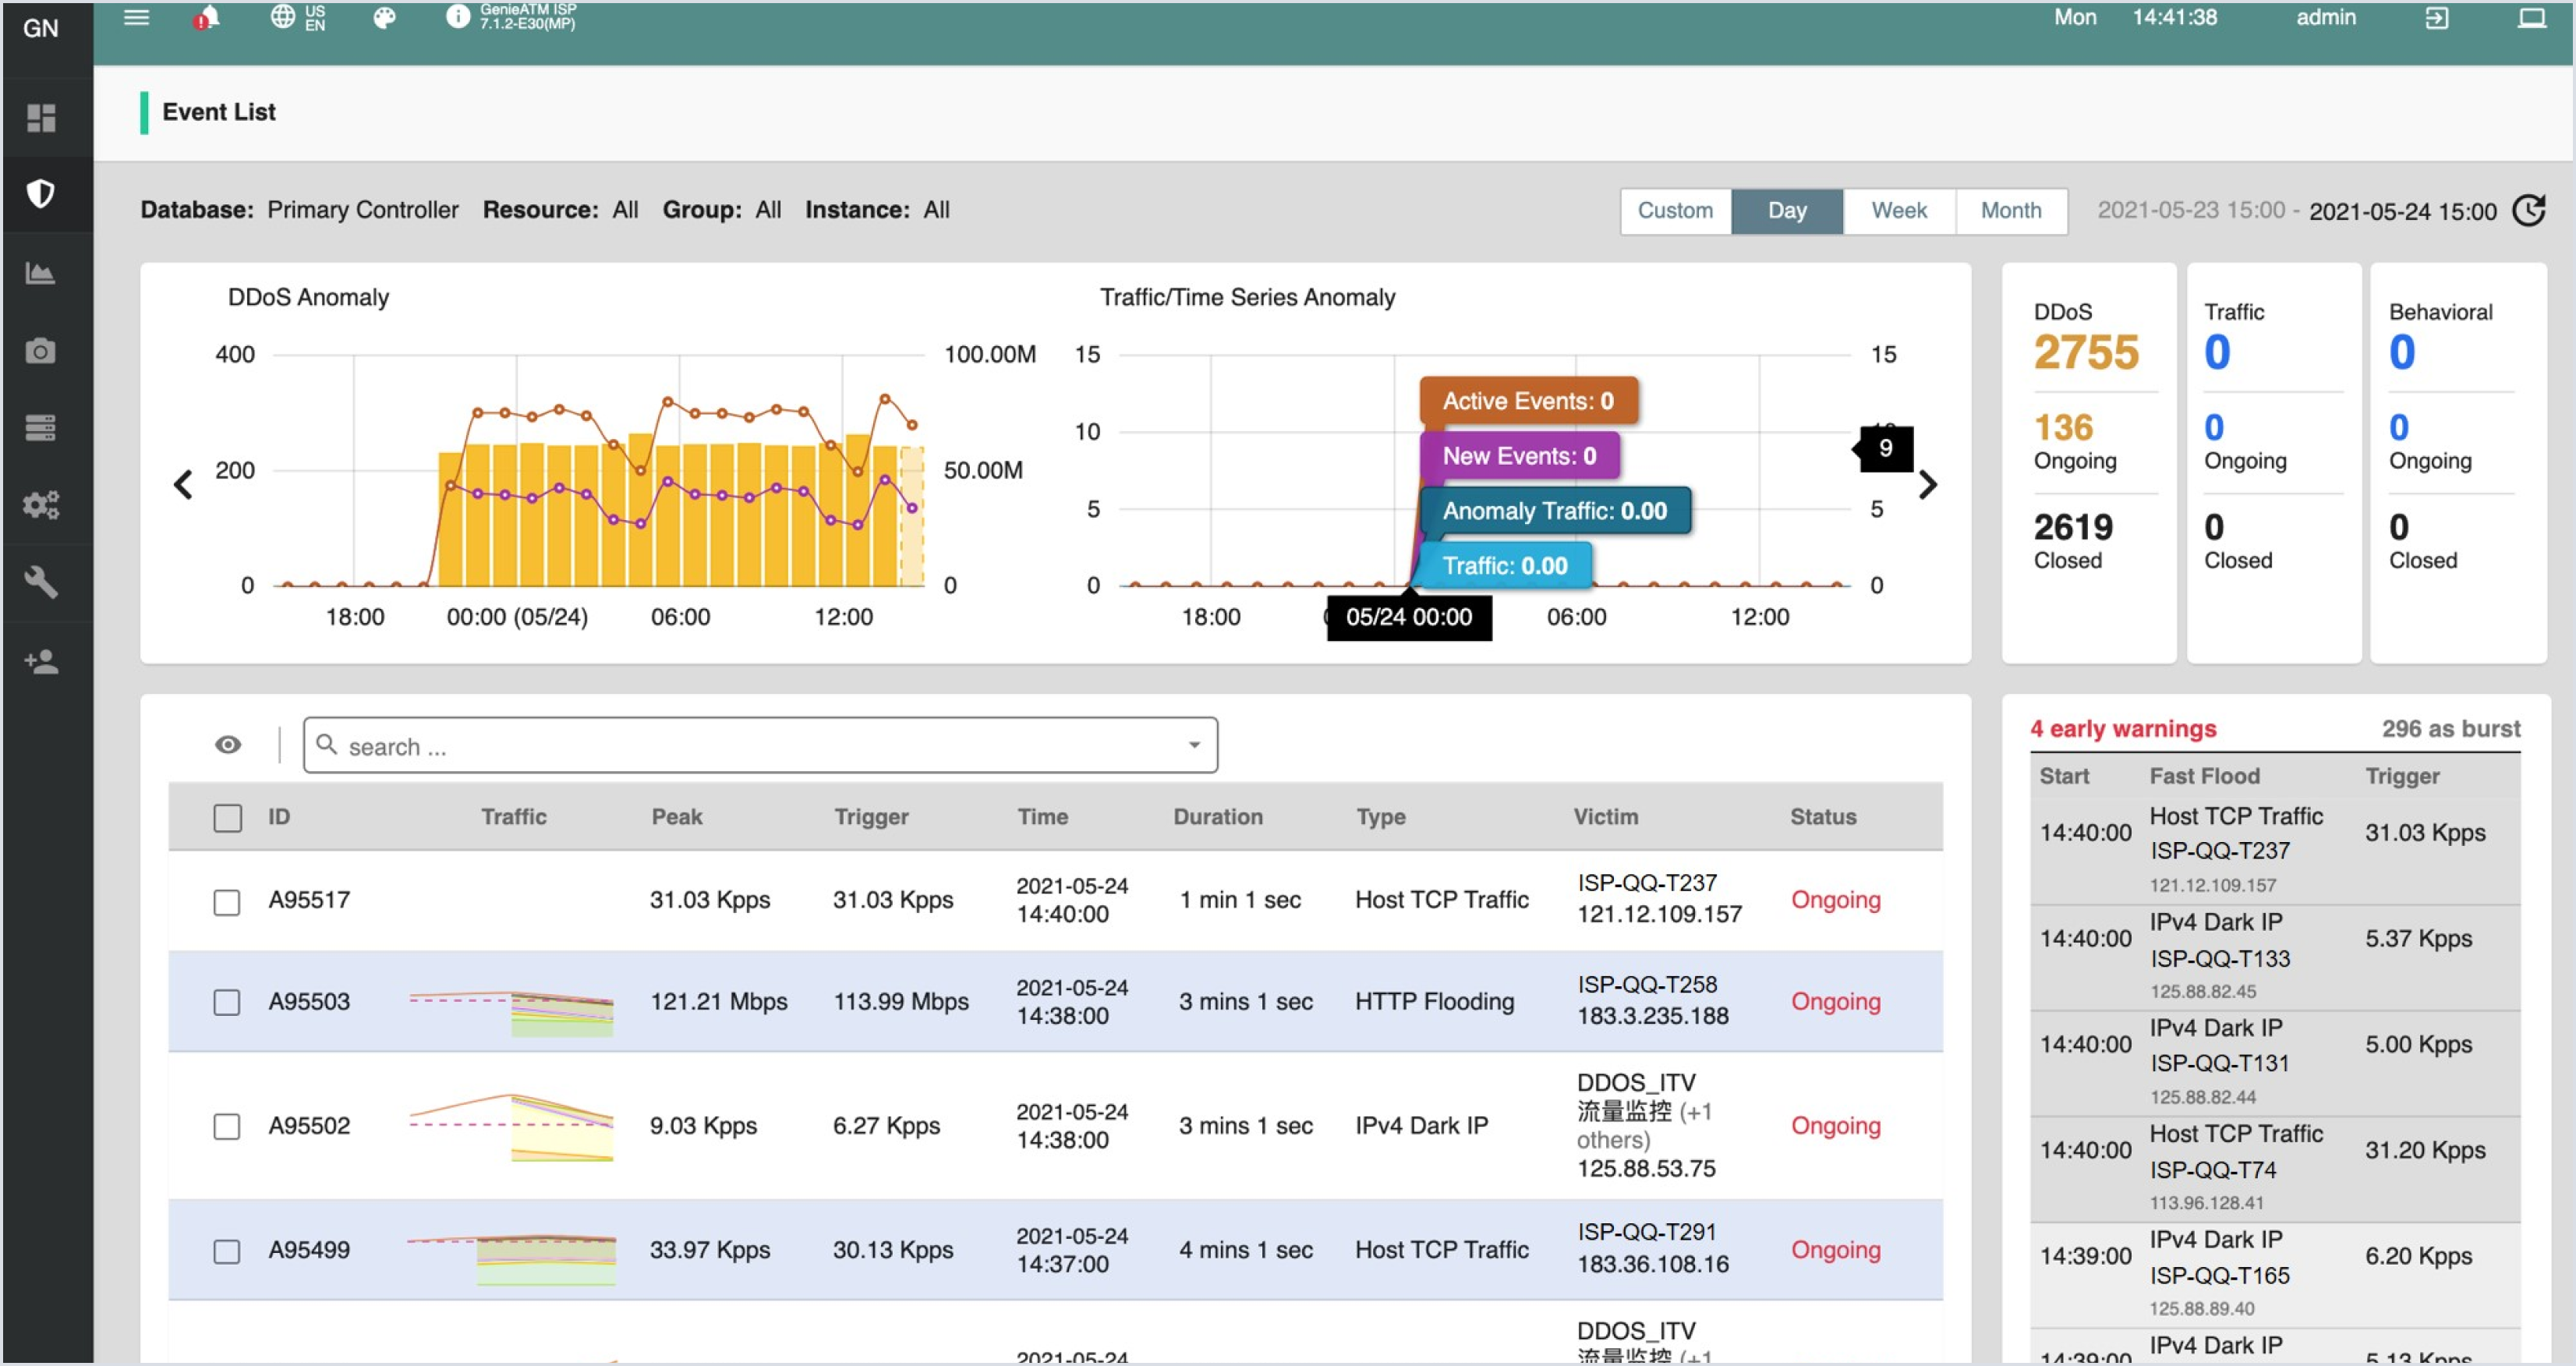Viewport: 2576px width, 1366px height.
Task: Open the gears system settings sidebar icon
Action: click(41, 505)
